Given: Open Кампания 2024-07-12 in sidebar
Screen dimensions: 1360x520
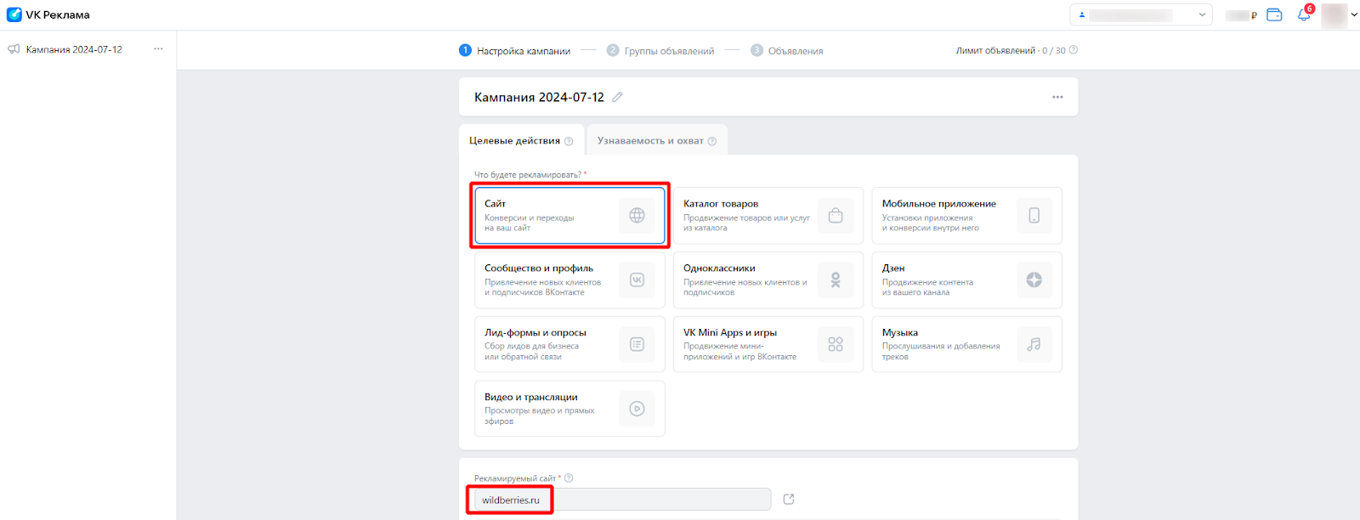Looking at the screenshot, I should 74,49.
